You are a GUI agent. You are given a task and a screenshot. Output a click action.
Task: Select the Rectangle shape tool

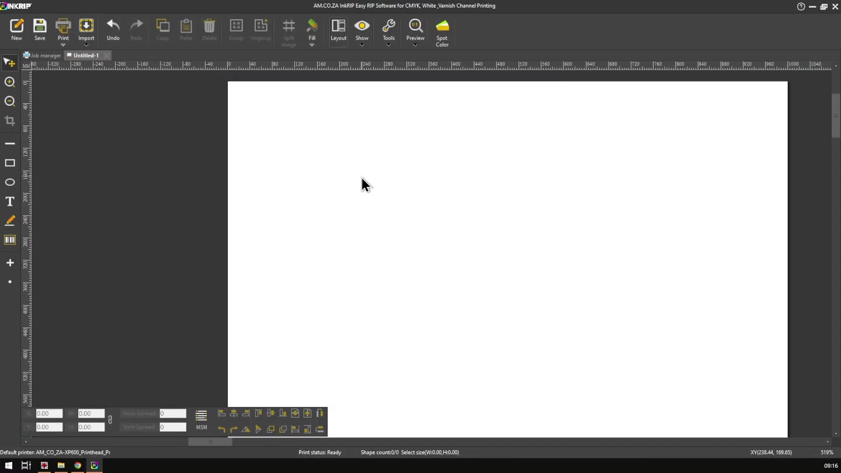(10, 163)
